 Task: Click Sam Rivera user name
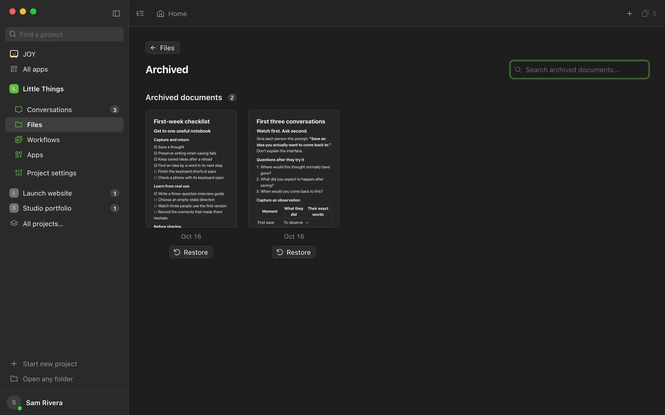point(44,403)
